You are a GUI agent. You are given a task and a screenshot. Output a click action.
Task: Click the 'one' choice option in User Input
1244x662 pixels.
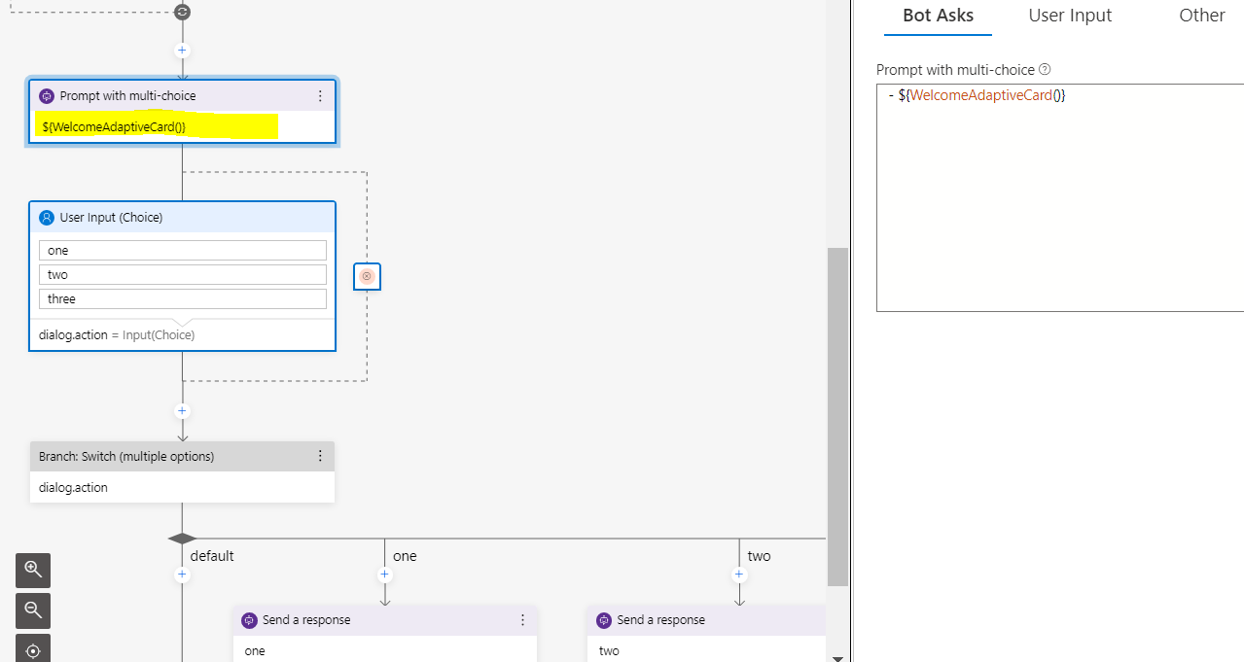click(x=183, y=251)
